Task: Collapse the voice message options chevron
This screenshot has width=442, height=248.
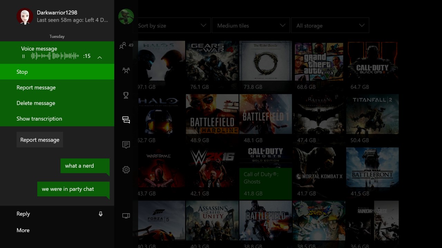Action: click(99, 57)
